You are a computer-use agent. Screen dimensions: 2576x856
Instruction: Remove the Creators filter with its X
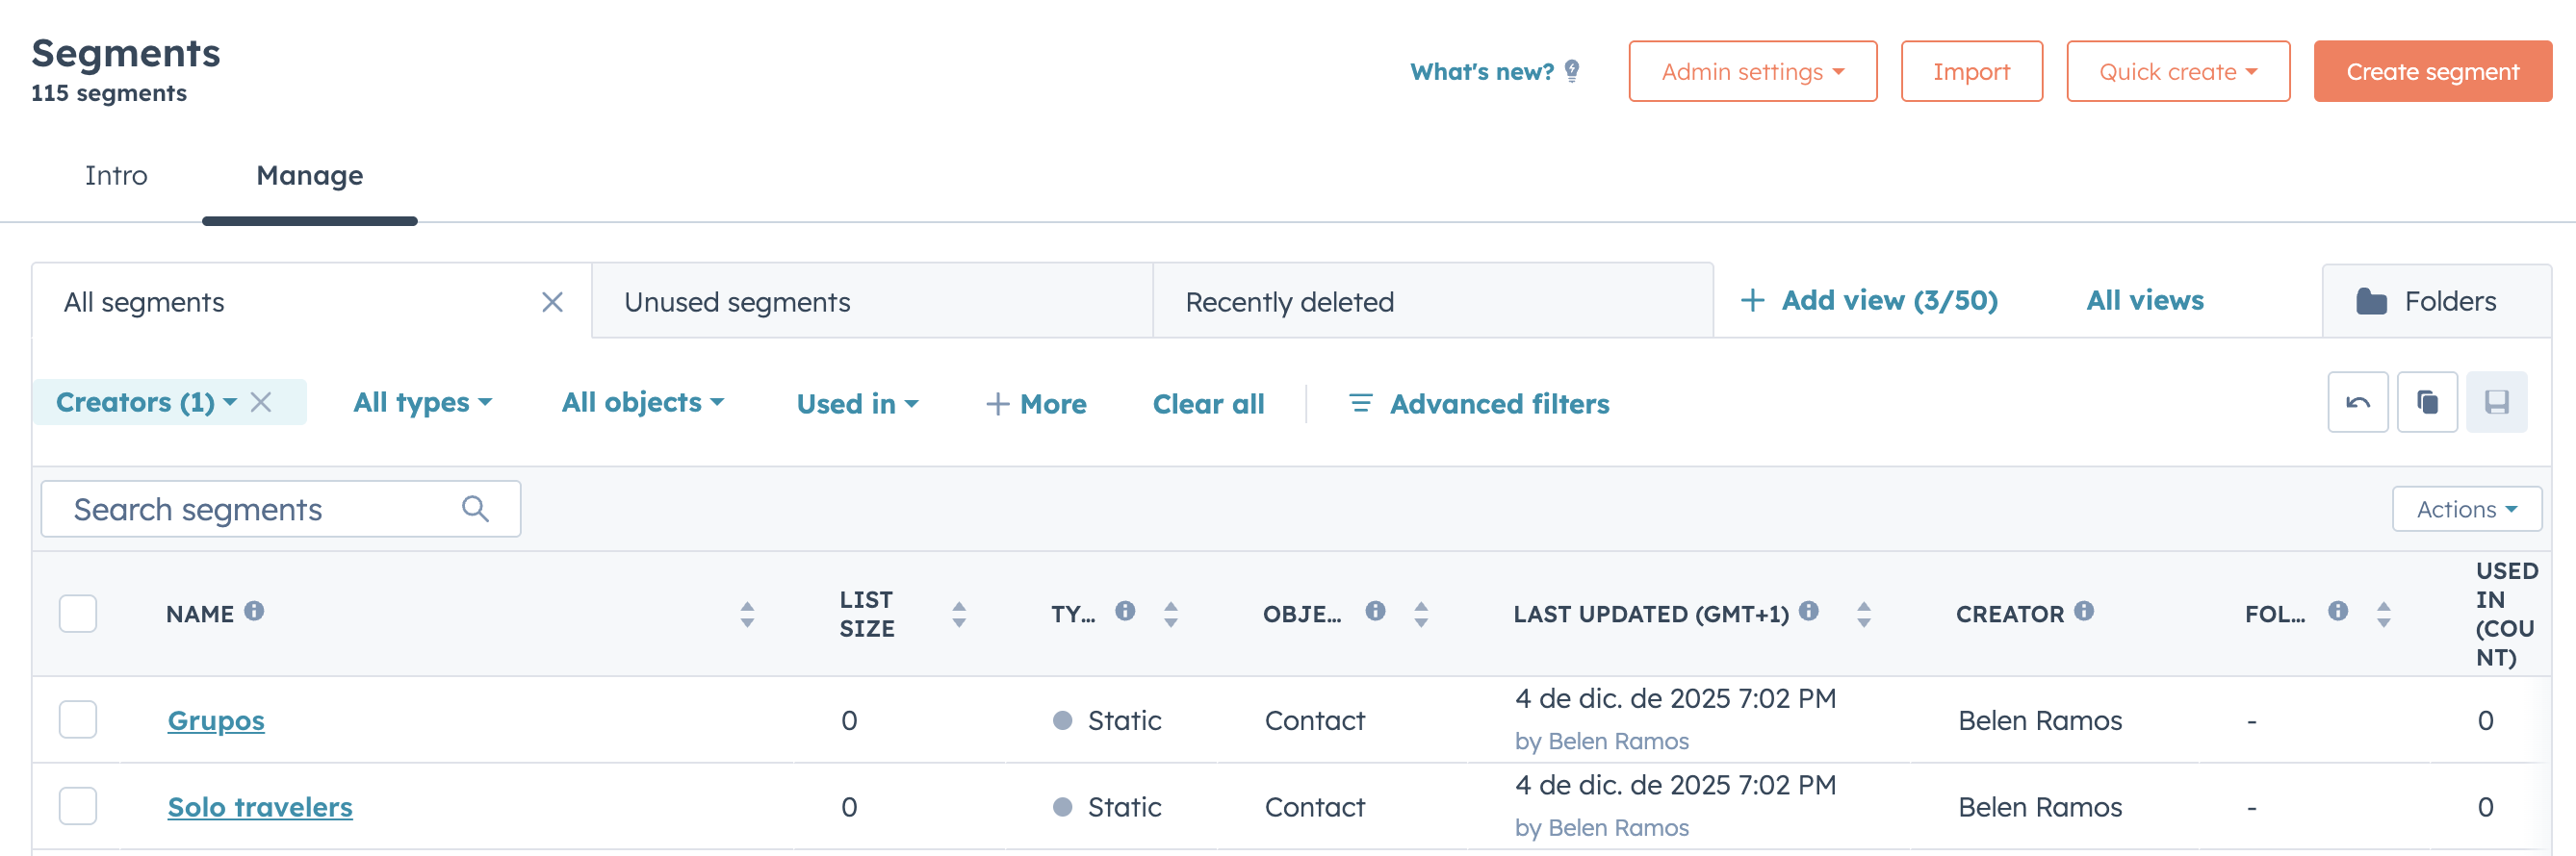coord(261,403)
